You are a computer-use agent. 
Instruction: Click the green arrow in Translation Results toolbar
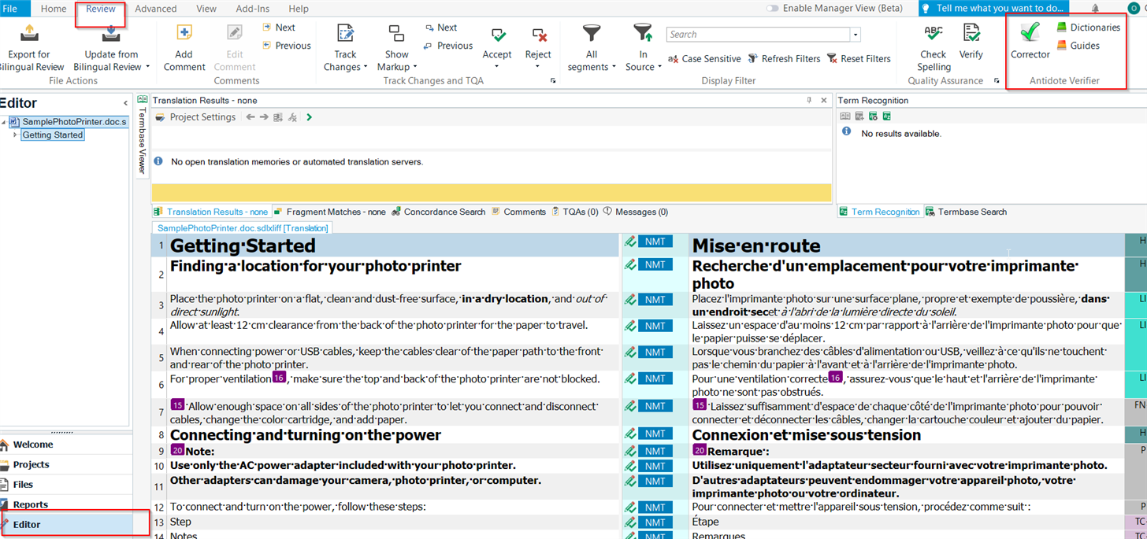point(309,117)
